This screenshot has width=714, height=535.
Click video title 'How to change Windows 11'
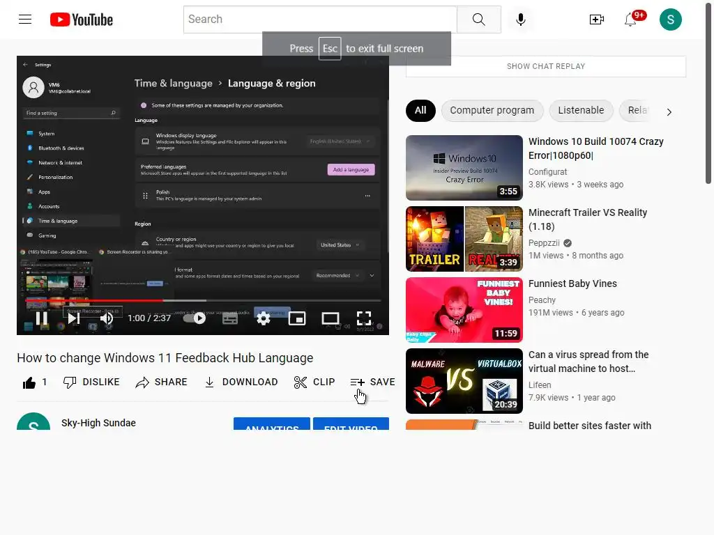click(x=165, y=358)
